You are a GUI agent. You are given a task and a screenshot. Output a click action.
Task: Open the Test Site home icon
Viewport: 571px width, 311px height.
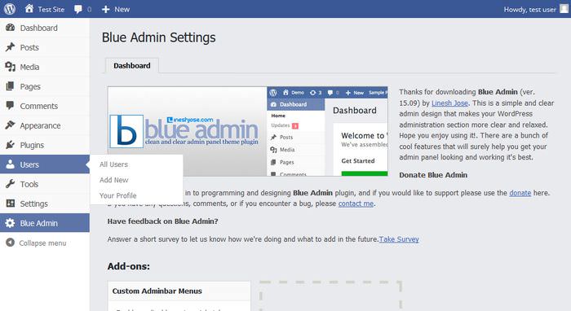tap(29, 9)
